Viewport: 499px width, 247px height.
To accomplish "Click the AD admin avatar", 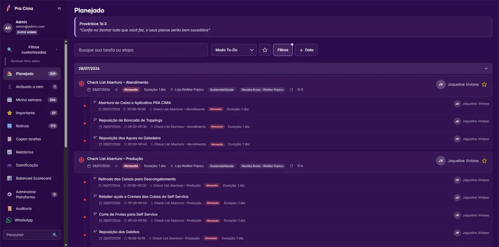I will (x=8, y=28).
